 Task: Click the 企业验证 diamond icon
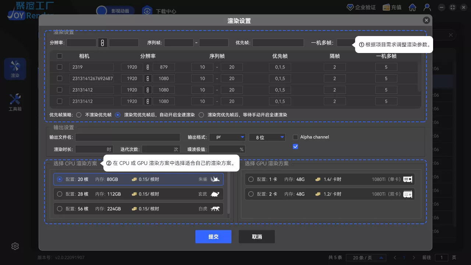(350, 7)
